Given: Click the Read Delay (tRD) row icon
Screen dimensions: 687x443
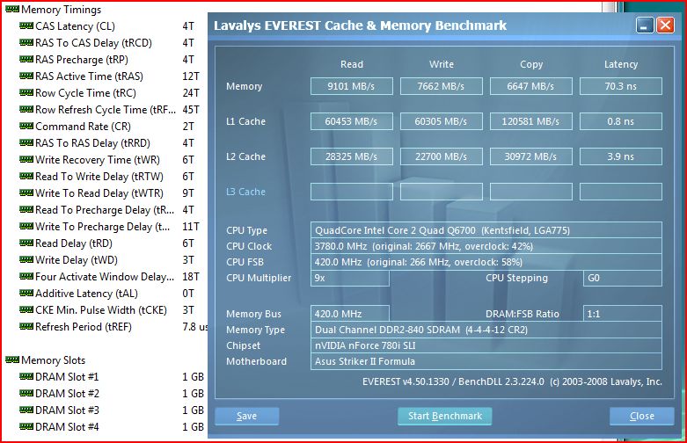Looking at the screenshot, I should point(26,243).
